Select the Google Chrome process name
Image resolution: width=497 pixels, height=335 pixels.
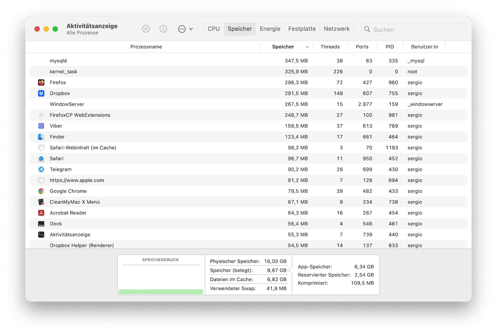(x=68, y=191)
